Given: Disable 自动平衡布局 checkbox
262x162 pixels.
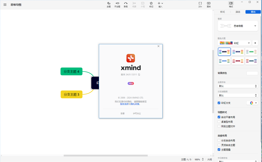Looking at the screenshot, I should [219, 117].
